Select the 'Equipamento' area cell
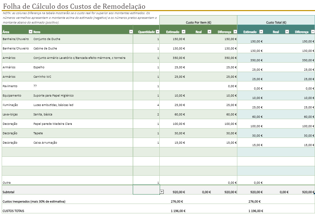 coord(17,95)
